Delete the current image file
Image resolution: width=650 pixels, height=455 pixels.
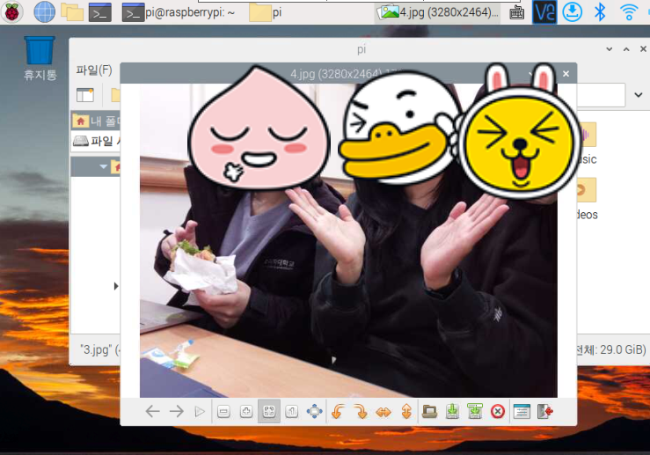click(x=498, y=412)
